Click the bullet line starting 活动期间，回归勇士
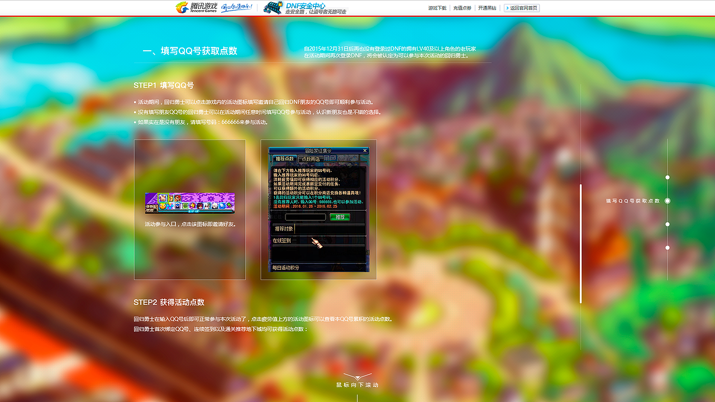The width and height of the screenshot is (715, 402). point(254,102)
